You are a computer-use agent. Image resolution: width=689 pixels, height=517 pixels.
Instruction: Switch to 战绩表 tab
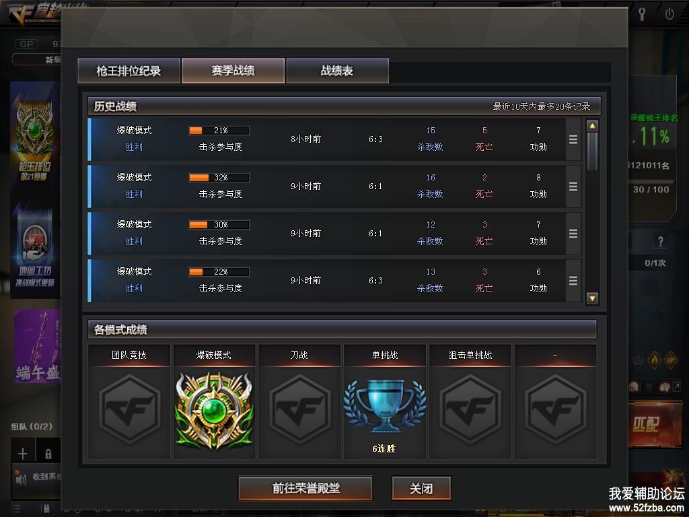[x=337, y=70]
